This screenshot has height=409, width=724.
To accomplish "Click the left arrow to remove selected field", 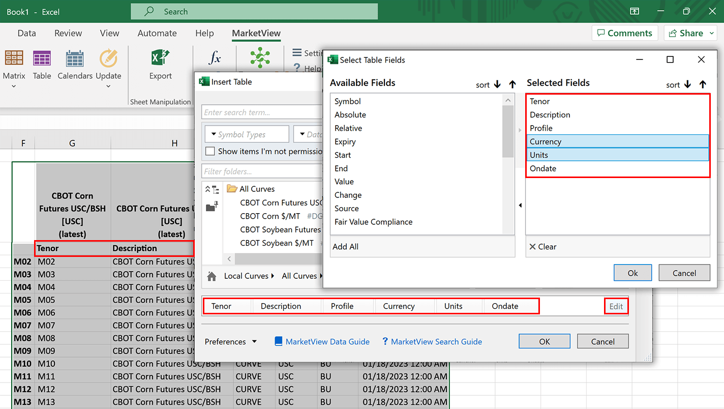I will click(520, 206).
